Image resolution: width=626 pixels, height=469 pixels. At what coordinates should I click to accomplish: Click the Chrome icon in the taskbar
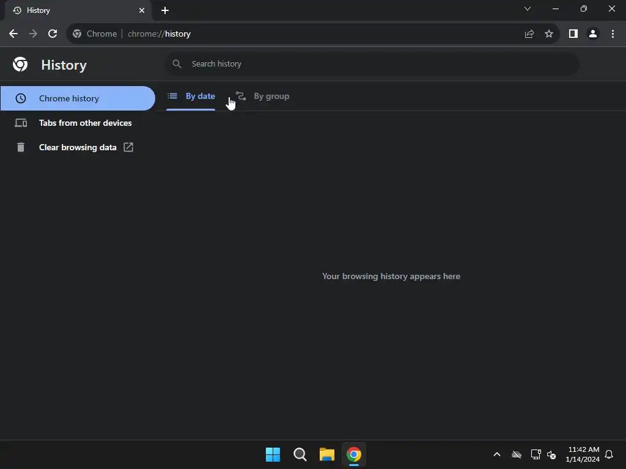click(x=354, y=454)
